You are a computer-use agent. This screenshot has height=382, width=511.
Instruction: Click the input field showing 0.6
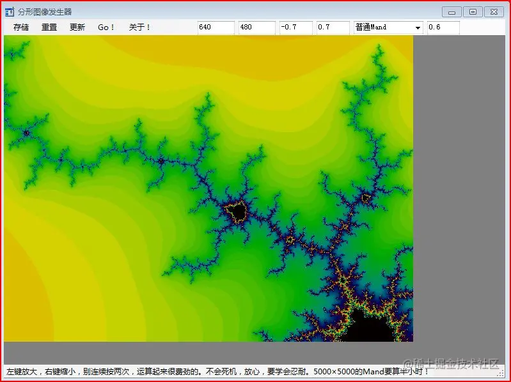point(443,27)
